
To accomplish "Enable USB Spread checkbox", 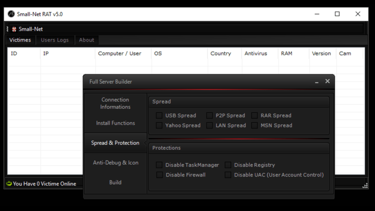I will coord(159,115).
